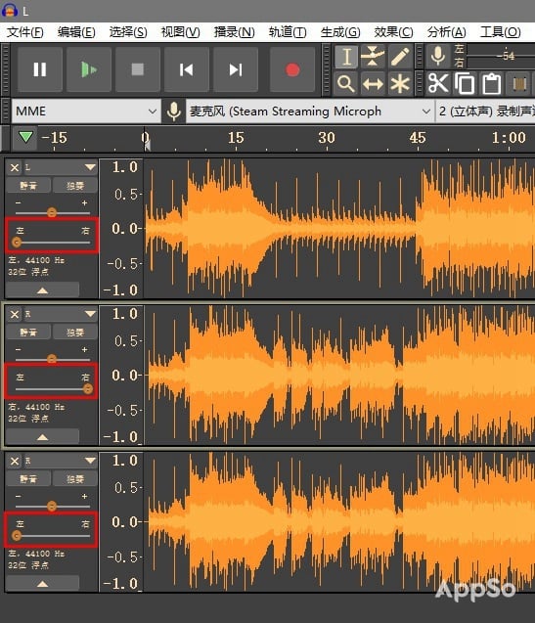Screen dimensions: 535x623
Task: Select the Envelope tool
Action: click(373, 57)
